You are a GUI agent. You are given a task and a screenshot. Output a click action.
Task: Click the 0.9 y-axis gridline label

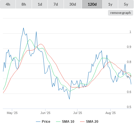129,47
